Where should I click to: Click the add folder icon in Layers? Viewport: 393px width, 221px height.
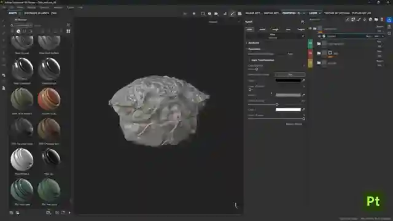(x=376, y=19)
